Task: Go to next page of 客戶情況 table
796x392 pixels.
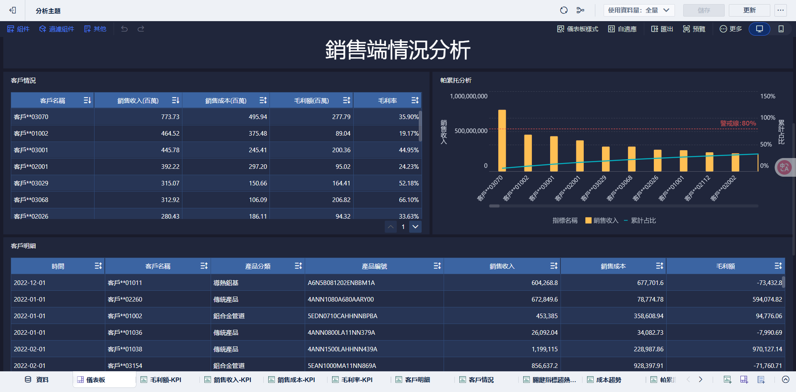Action: 415,227
